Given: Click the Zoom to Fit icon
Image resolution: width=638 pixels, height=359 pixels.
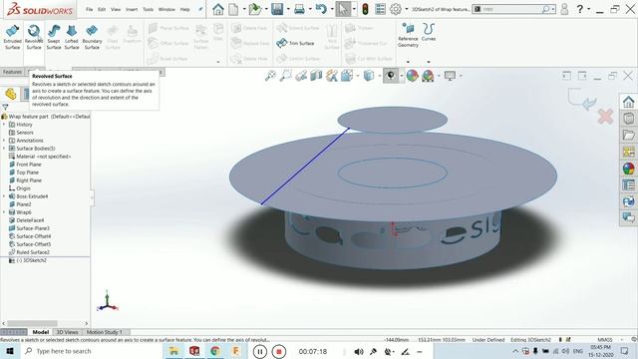Looking at the screenshot, I should pos(270,76).
